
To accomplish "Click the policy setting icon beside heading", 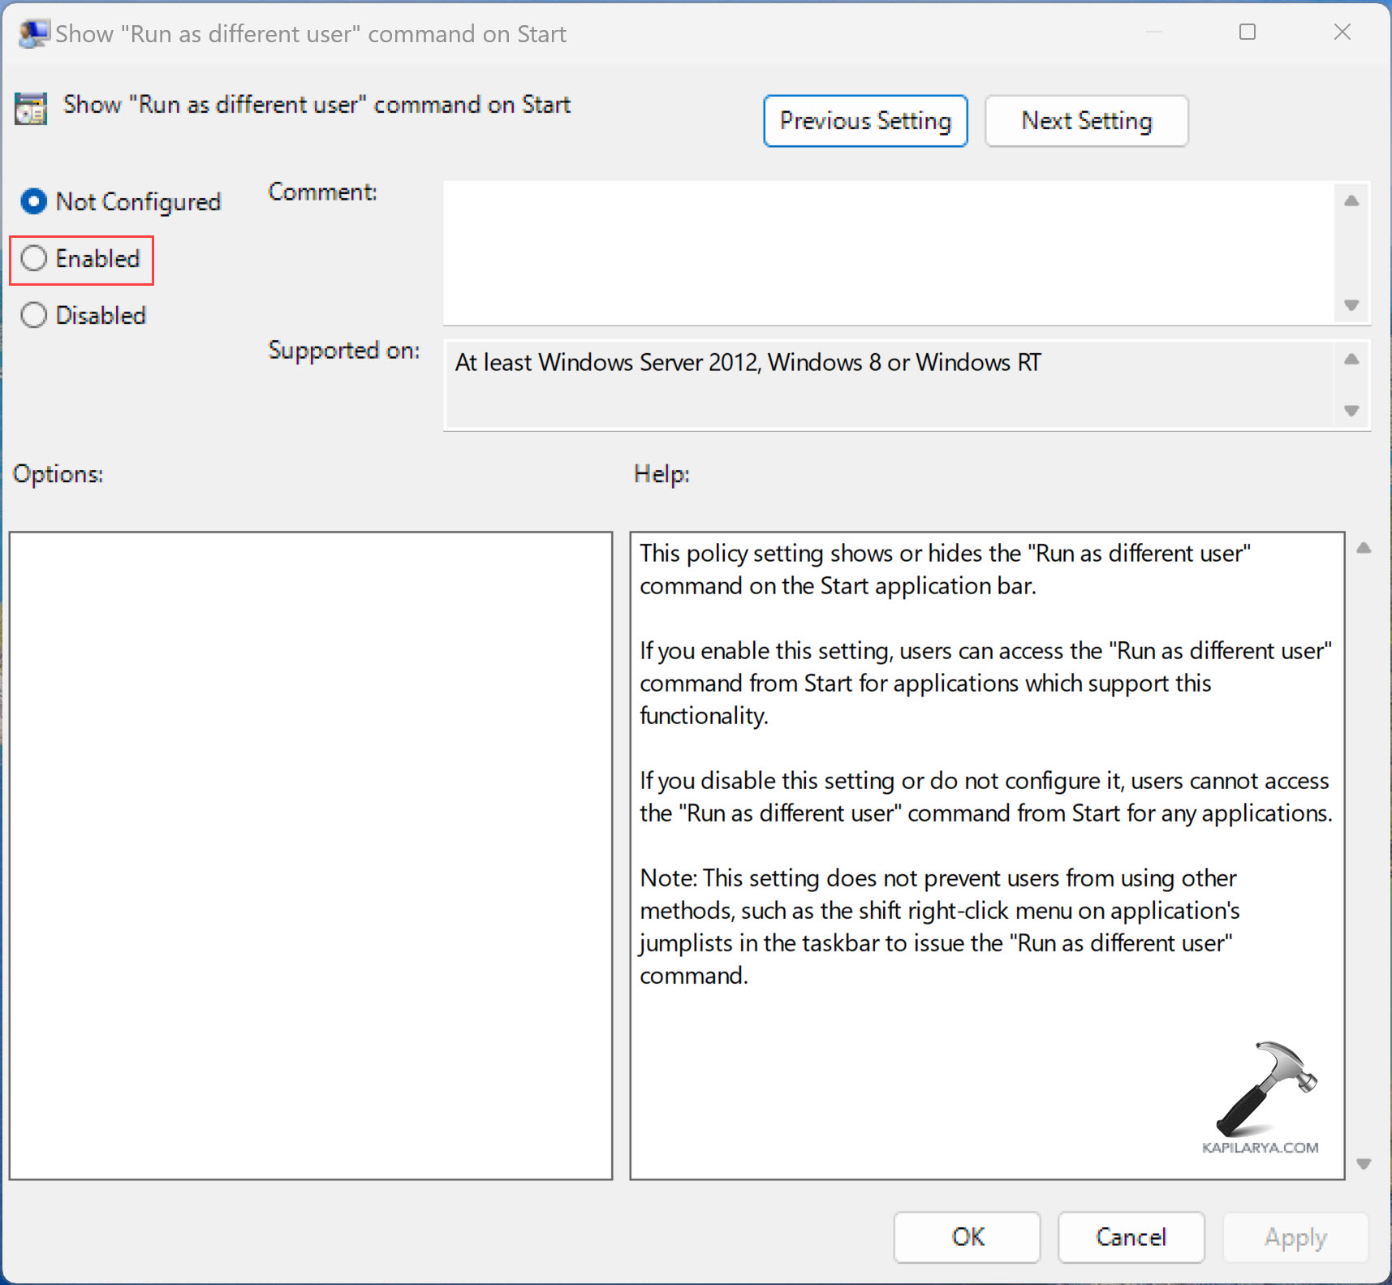I will click(31, 108).
